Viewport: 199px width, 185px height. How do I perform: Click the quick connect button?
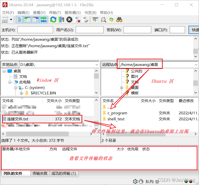(194, 30)
